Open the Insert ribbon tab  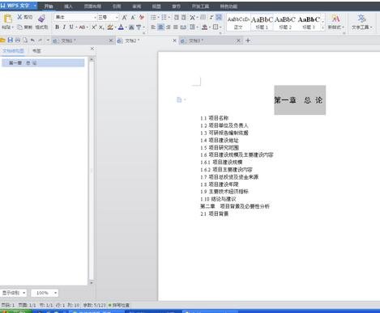pyautogui.click(x=68, y=6)
